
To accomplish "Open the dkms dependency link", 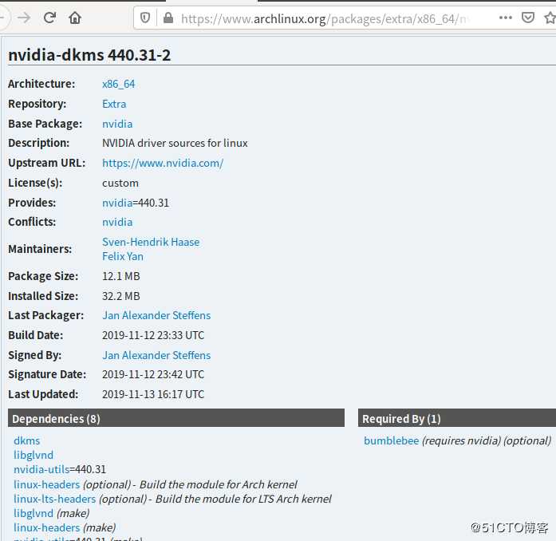I will pos(26,440).
